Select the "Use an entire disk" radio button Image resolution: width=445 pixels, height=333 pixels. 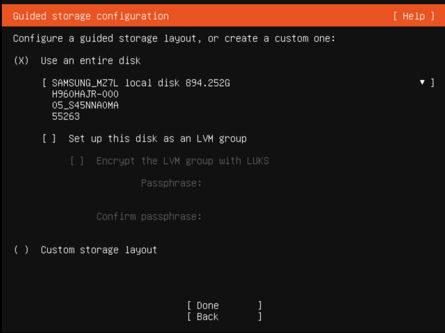(21, 61)
